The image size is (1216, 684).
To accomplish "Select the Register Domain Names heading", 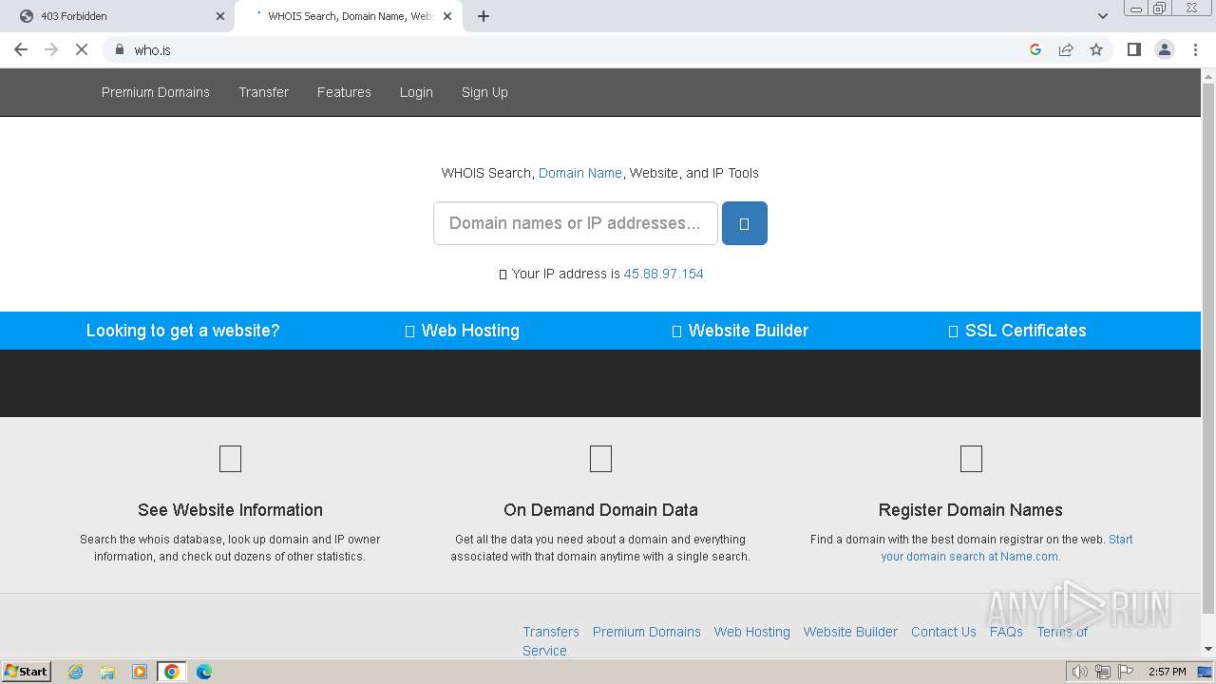I will pos(971,510).
